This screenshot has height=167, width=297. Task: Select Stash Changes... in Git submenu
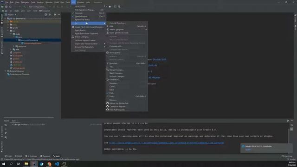coord(127,73)
